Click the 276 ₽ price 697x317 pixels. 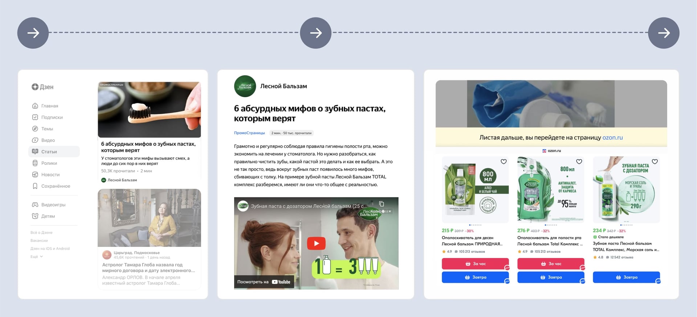[x=523, y=230]
